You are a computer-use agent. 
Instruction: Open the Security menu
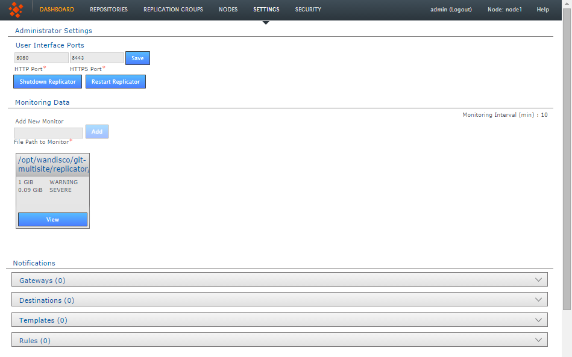point(308,10)
